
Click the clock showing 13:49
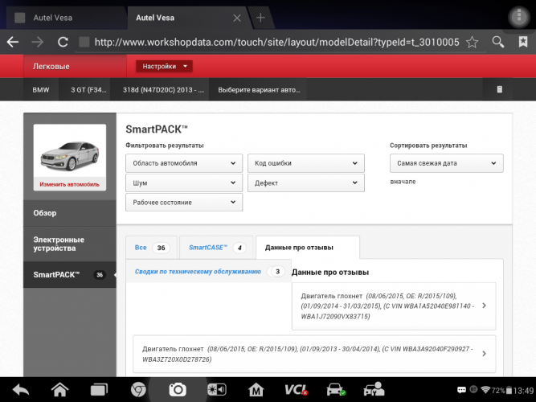tap(523, 391)
